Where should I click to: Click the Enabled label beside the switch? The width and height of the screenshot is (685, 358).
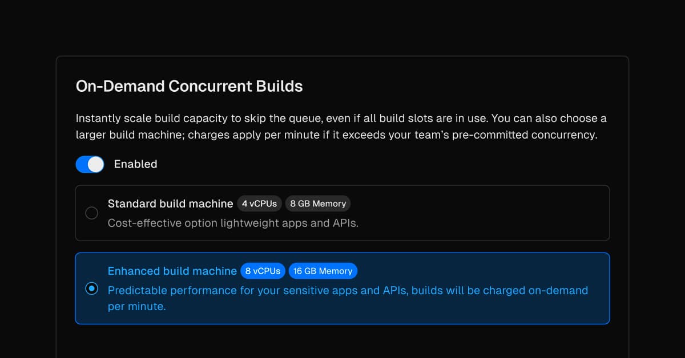pyautogui.click(x=135, y=164)
